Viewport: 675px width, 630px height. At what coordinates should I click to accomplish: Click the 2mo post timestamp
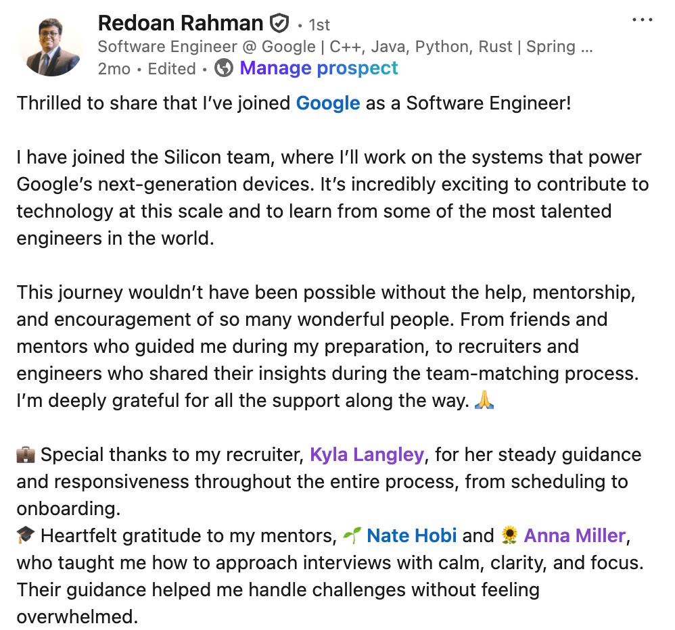(x=112, y=68)
